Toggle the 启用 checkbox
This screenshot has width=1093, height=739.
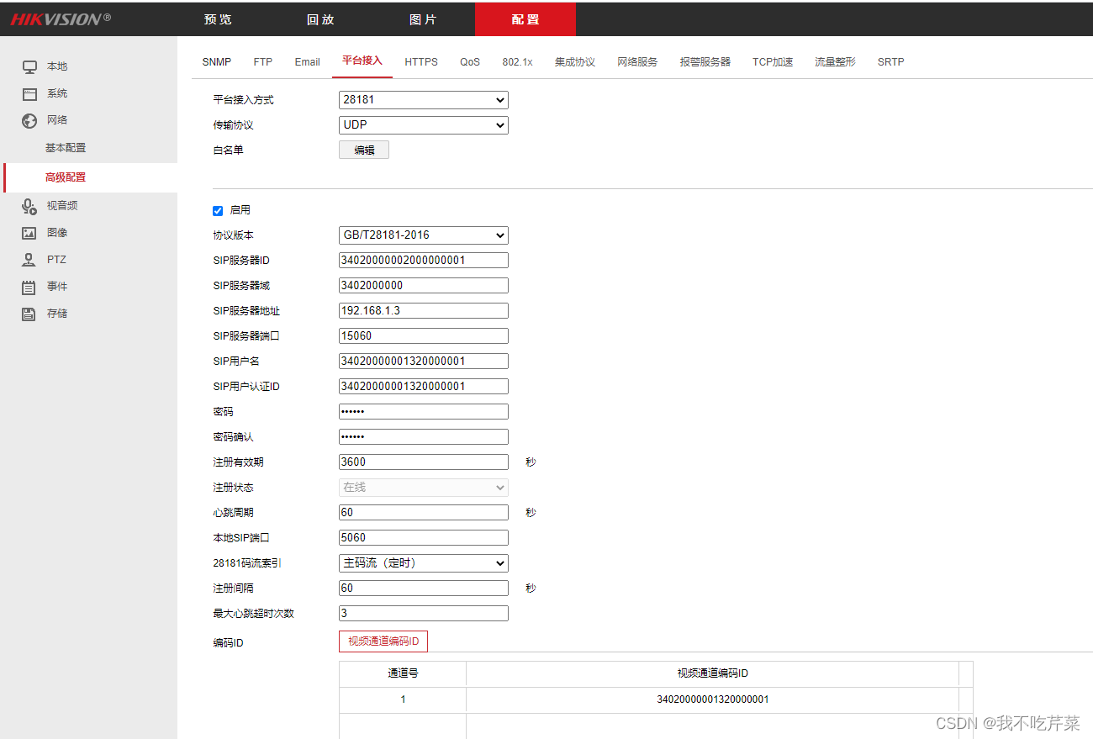218,210
